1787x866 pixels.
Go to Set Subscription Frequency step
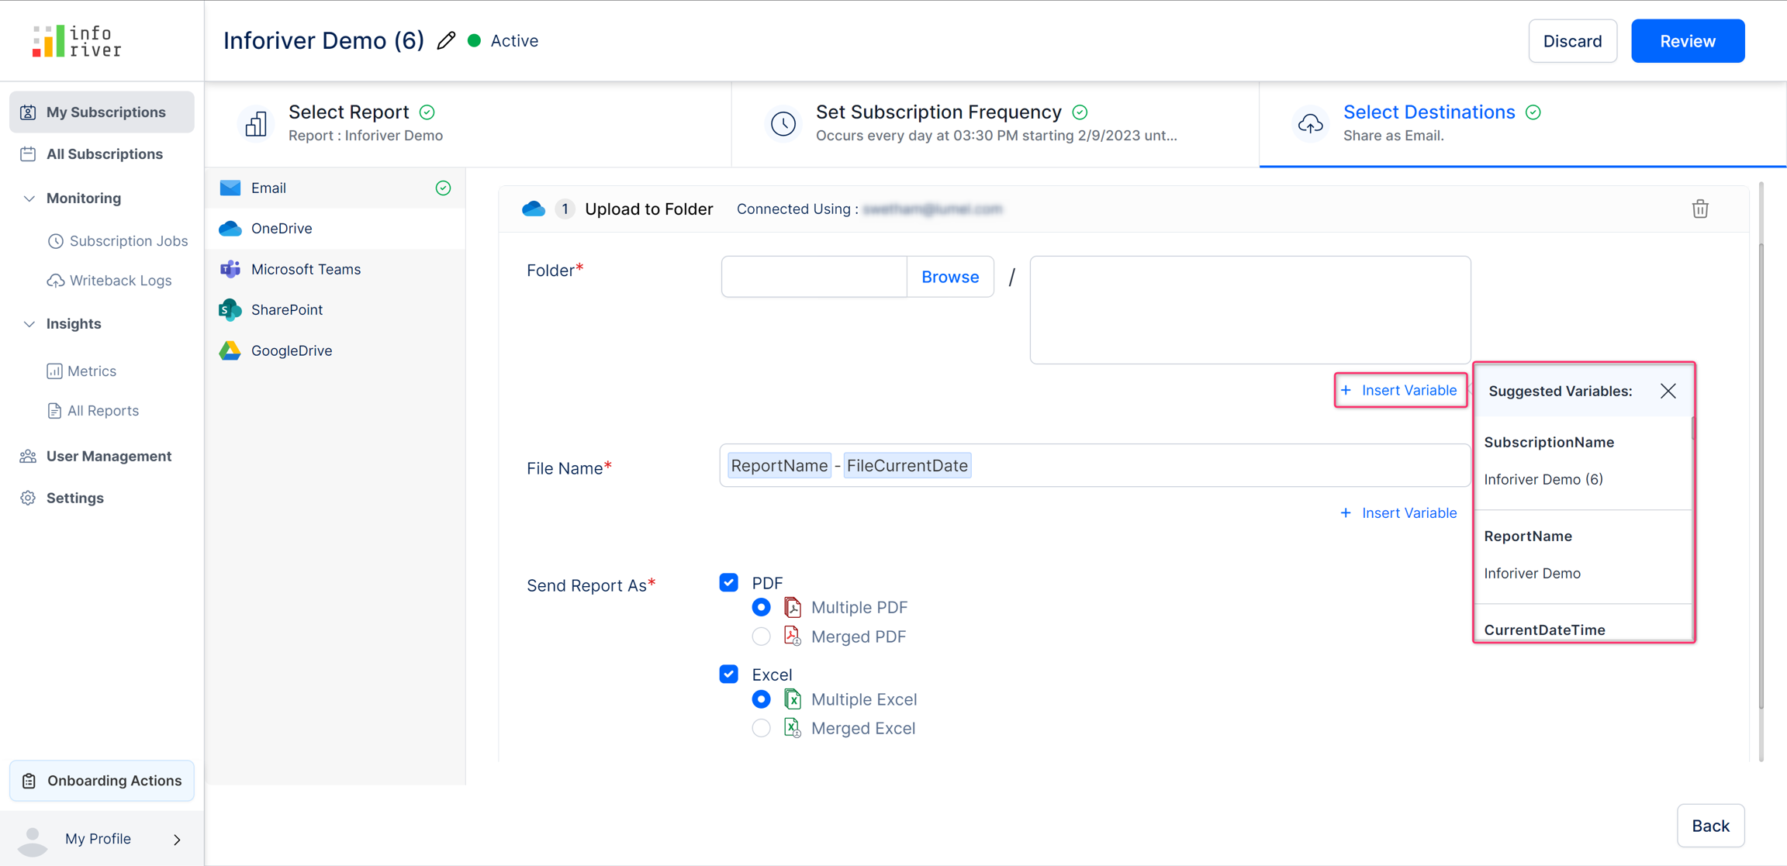coord(938,112)
